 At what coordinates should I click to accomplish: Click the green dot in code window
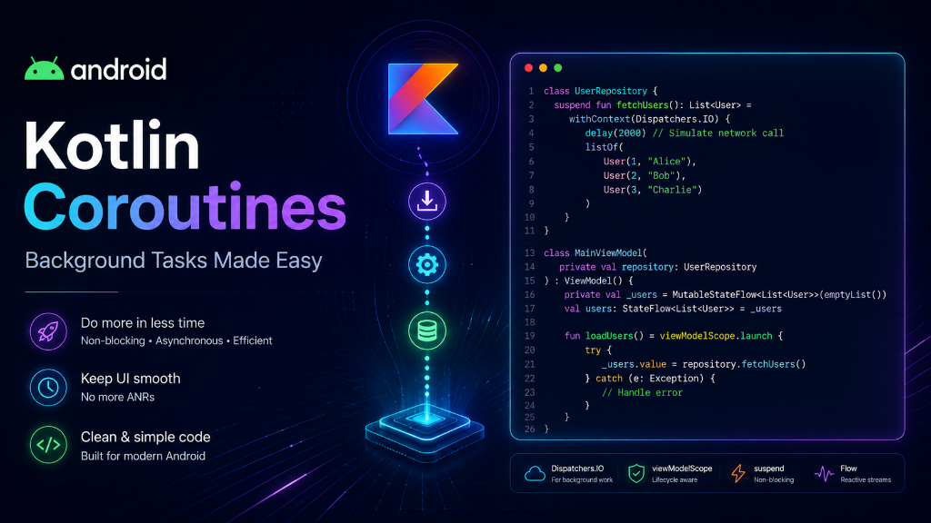pos(557,67)
